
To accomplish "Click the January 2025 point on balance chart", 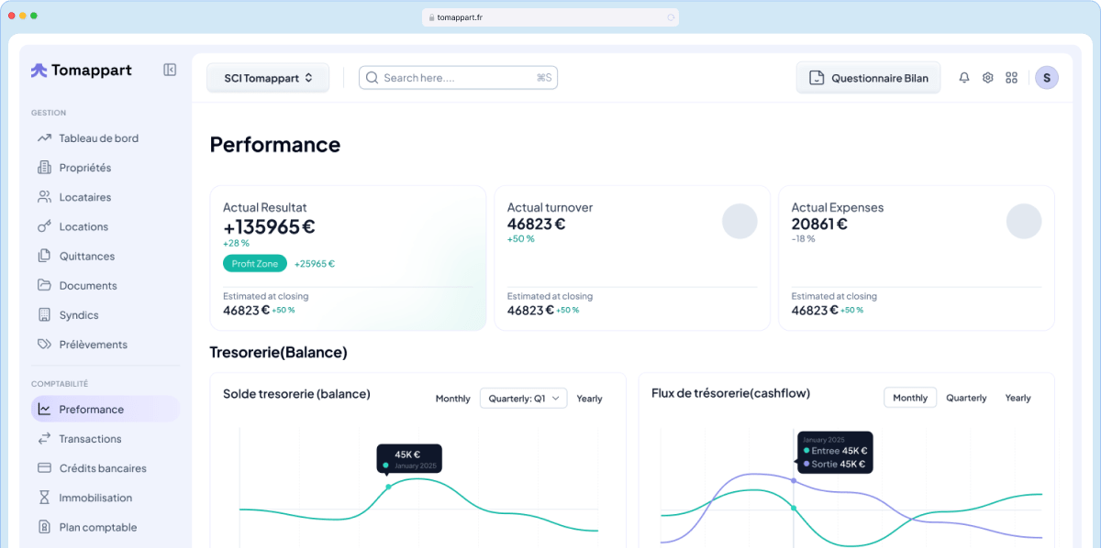I will click(388, 487).
